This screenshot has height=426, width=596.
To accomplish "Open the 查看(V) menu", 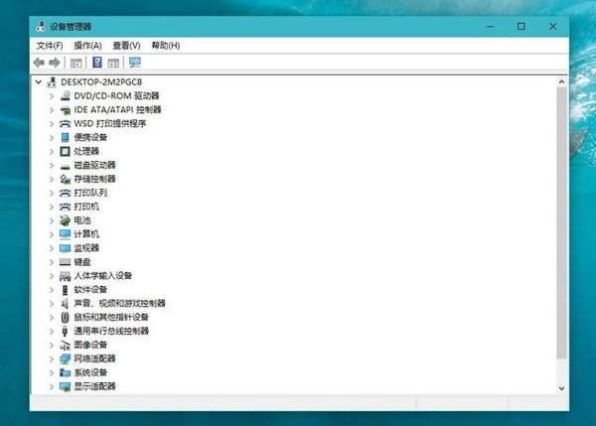I will click(126, 46).
